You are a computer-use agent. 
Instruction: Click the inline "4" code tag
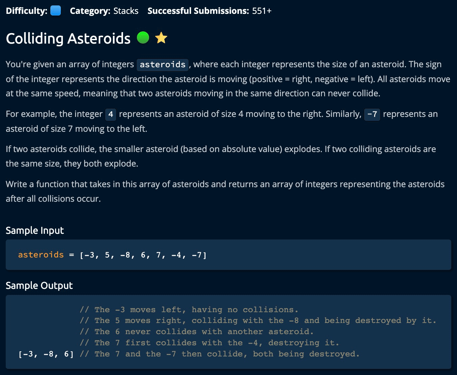[111, 115]
